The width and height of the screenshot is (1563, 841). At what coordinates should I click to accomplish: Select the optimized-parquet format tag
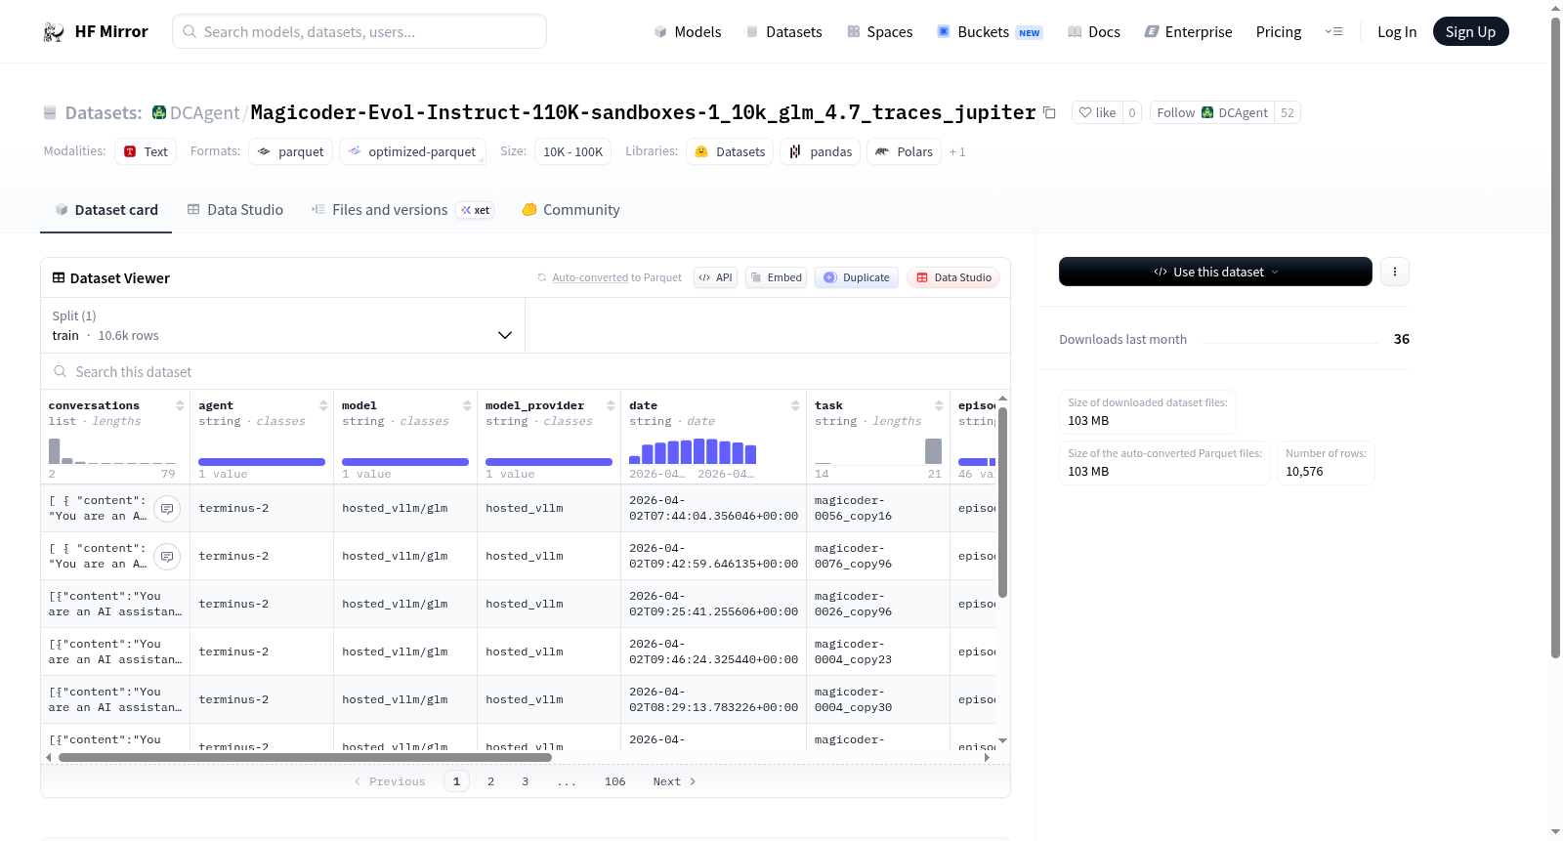(x=412, y=151)
